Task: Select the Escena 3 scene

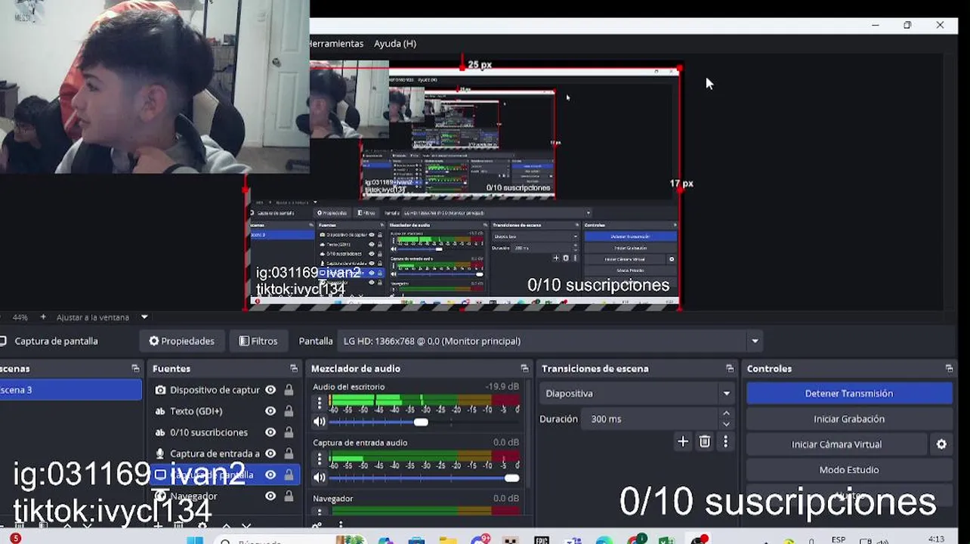Action: pyautogui.click(x=70, y=390)
